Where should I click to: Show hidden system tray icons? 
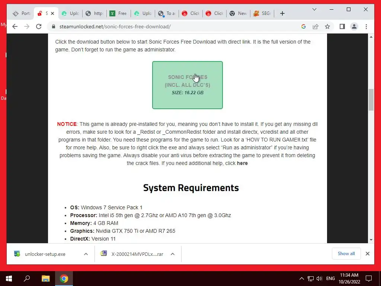(x=301, y=279)
